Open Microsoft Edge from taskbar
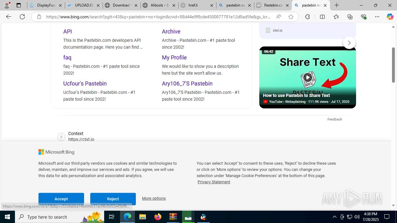This screenshot has width=397, height=223. tap(127, 217)
